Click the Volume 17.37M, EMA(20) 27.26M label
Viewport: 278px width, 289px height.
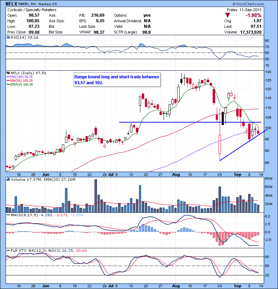(x=43, y=180)
